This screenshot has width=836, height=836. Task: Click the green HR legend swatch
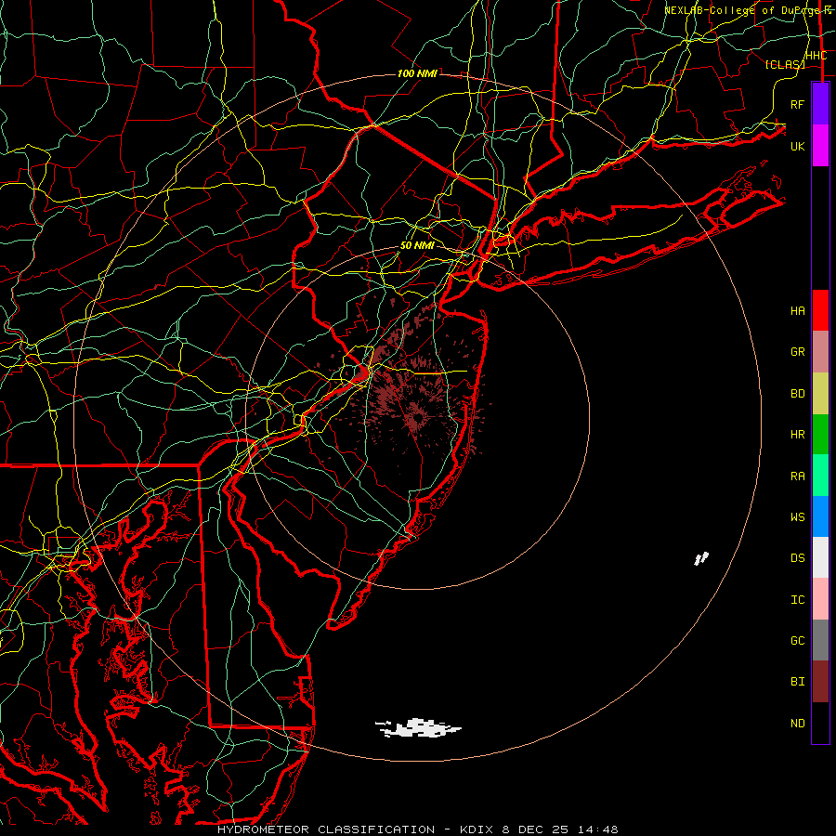820,434
